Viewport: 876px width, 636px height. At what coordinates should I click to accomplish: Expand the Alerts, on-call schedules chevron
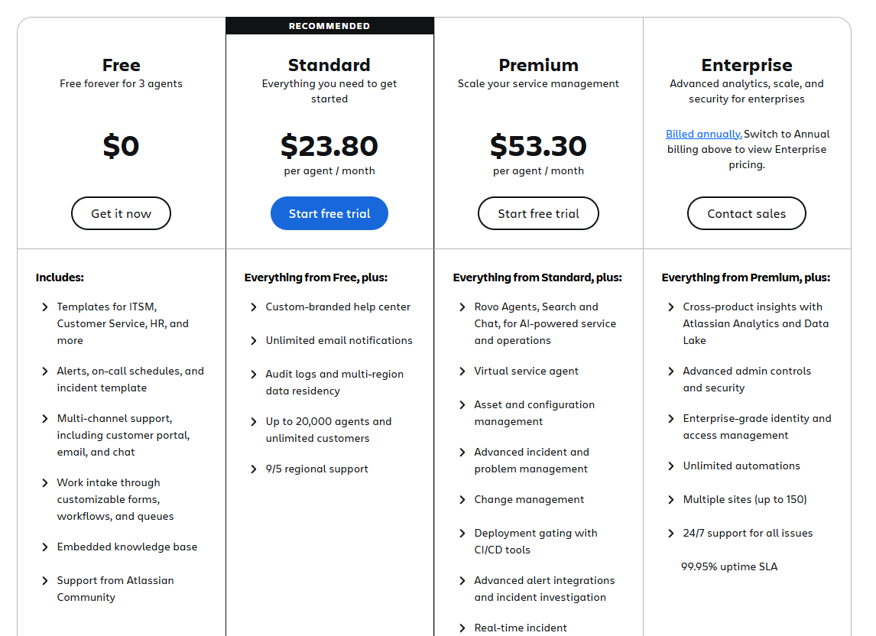pos(45,372)
